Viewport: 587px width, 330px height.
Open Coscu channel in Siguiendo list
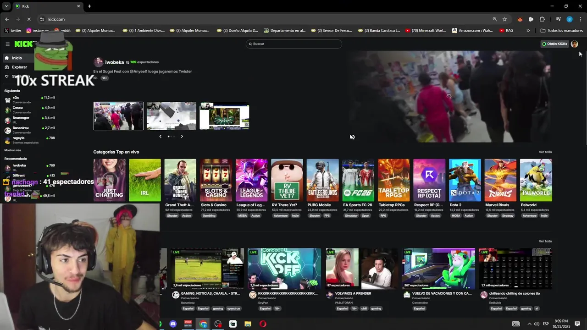coord(29,110)
